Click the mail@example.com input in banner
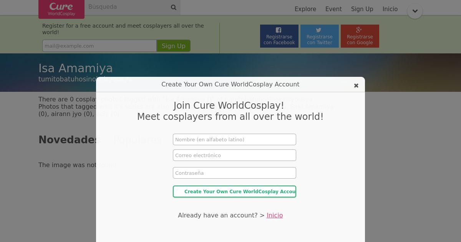The image size is (461, 242). click(x=99, y=46)
